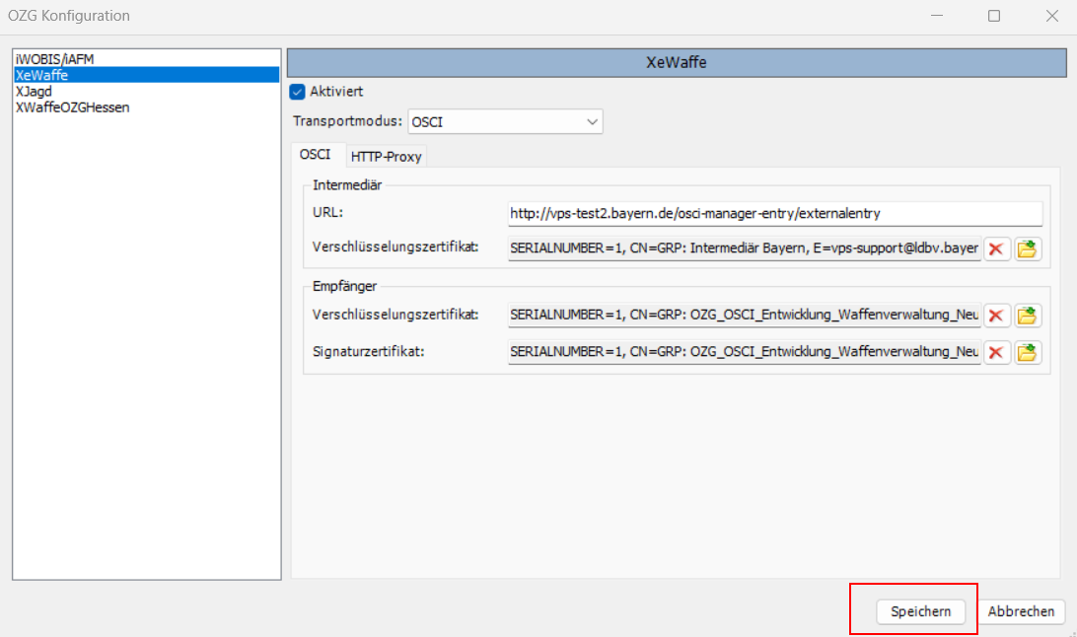Viewport: 1077px width, 637px height.
Task: Click the Intermediär URL input field
Action: [x=774, y=213]
